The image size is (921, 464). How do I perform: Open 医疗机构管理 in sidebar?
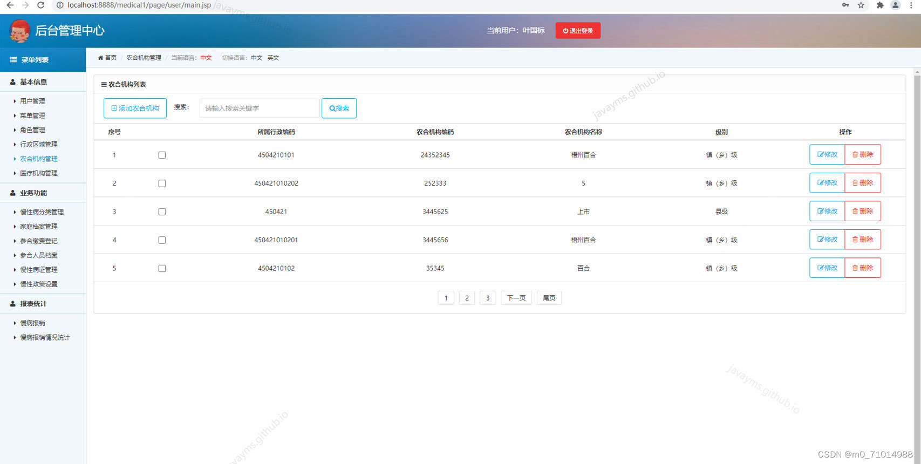click(39, 173)
